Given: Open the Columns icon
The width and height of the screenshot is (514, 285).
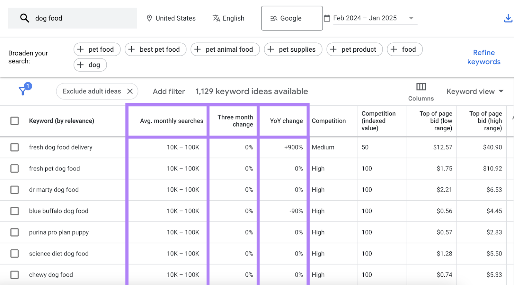Looking at the screenshot, I should click(x=421, y=87).
